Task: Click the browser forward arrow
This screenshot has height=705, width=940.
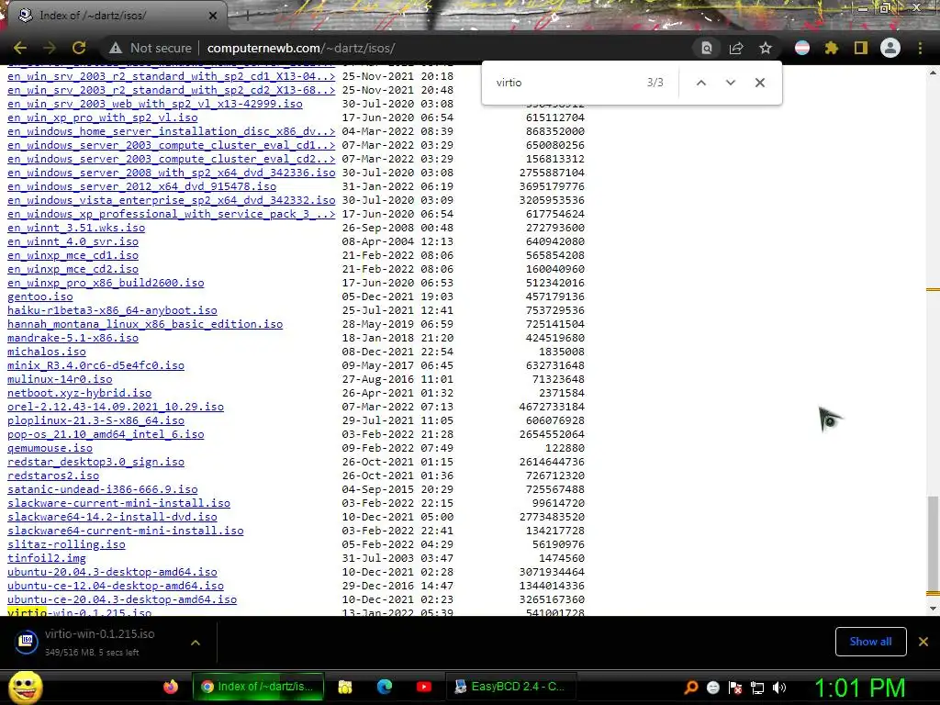Action: [x=50, y=48]
